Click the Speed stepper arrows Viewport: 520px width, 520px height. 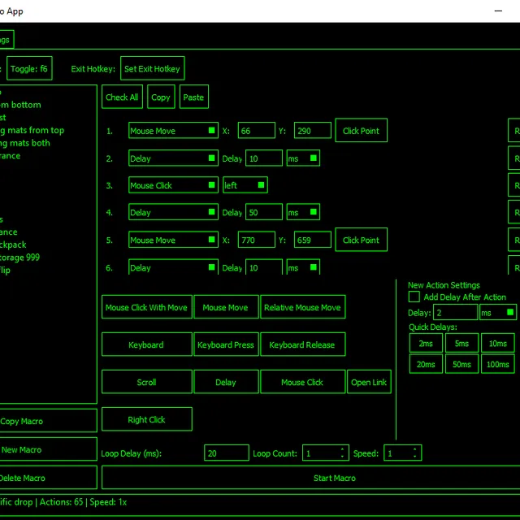415,453
